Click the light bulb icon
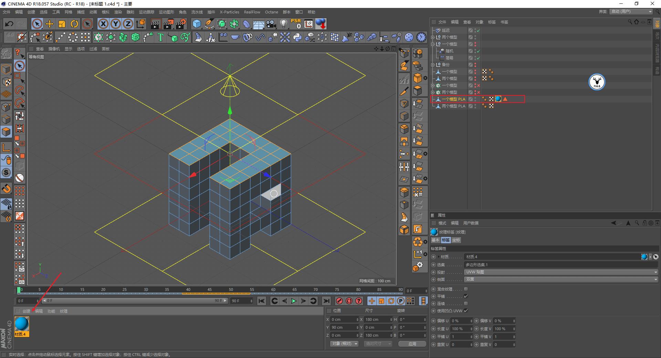661x358 pixels. tap(283, 24)
